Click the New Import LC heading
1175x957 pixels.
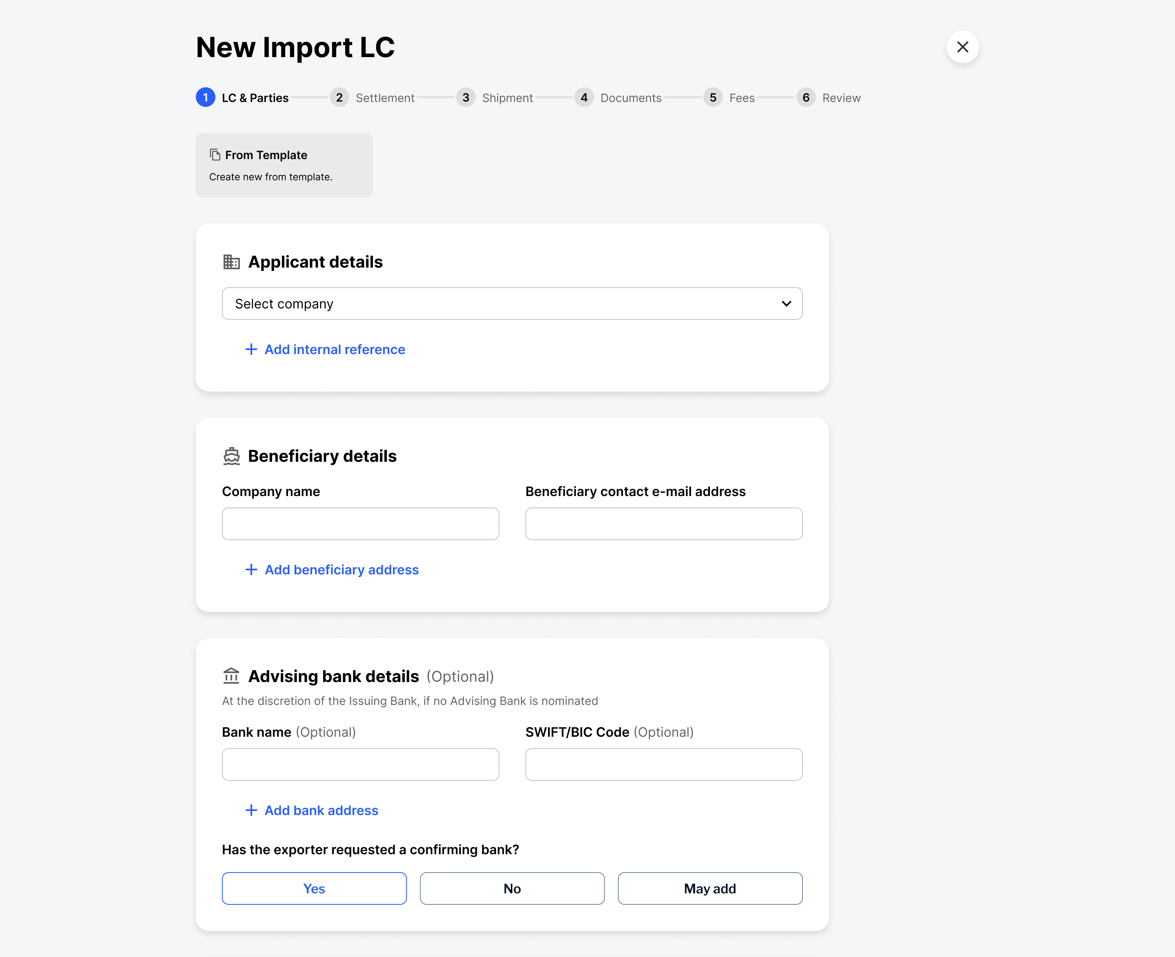point(295,47)
